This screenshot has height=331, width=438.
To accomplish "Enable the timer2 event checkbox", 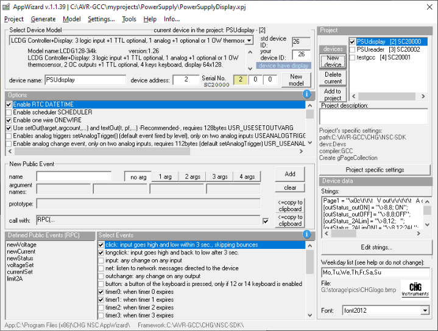I will [x=101, y=307].
